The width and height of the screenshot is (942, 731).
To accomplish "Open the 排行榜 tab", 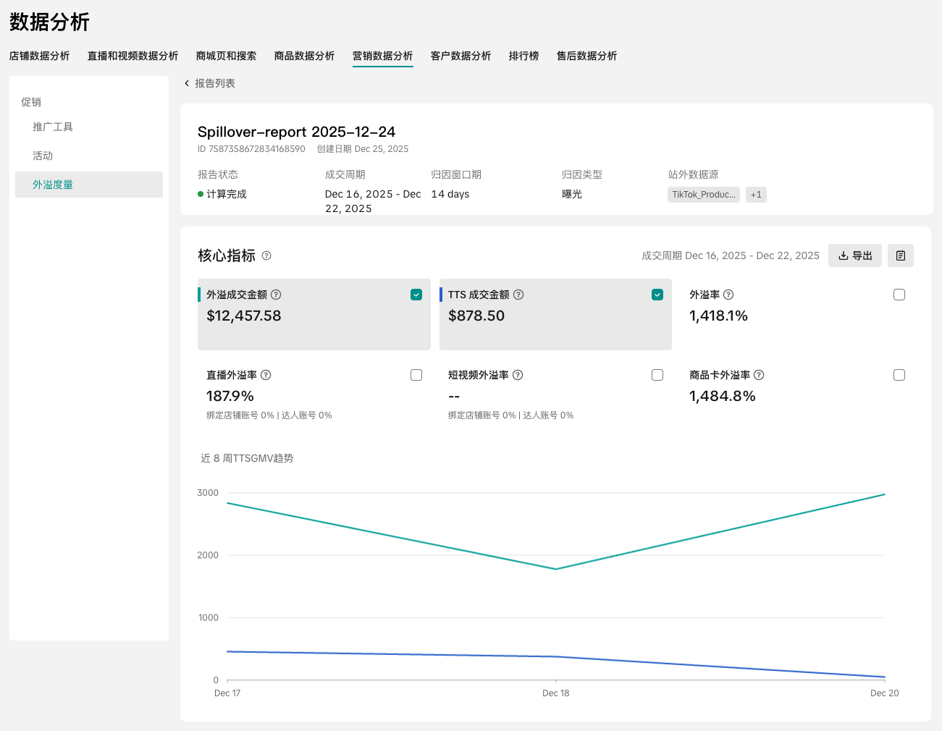I will (x=523, y=56).
